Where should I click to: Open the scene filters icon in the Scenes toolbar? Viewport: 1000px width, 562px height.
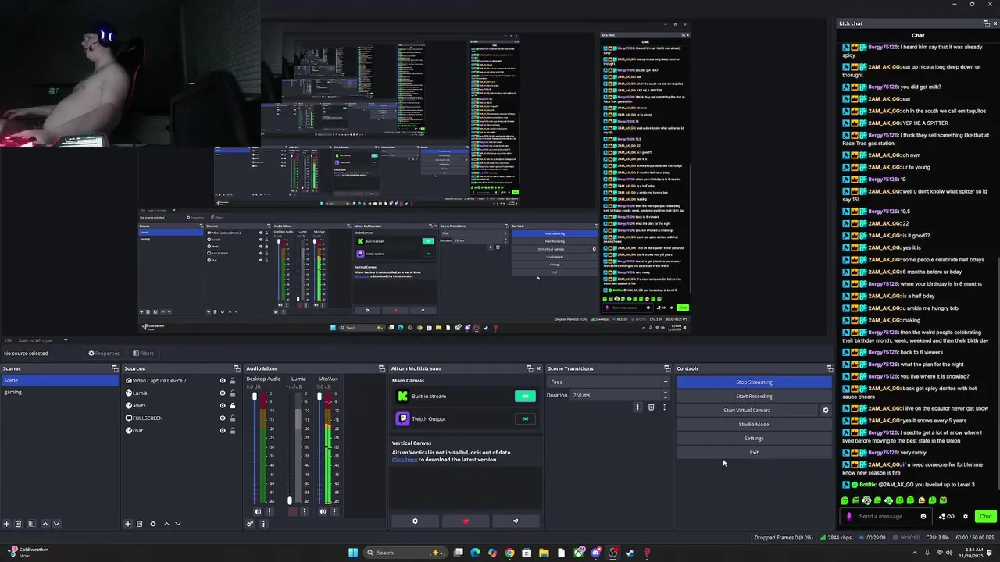click(x=31, y=524)
